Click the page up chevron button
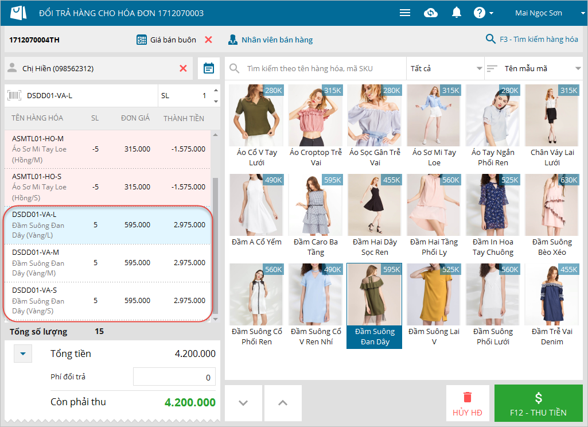The height and width of the screenshot is (427, 588). (x=283, y=403)
